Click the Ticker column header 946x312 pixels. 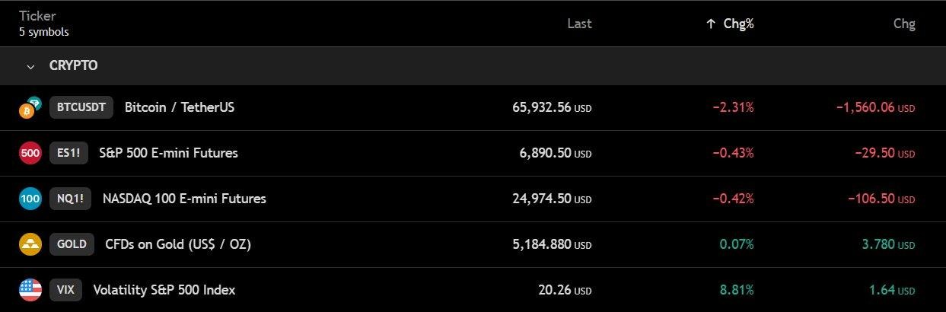tap(38, 16)
